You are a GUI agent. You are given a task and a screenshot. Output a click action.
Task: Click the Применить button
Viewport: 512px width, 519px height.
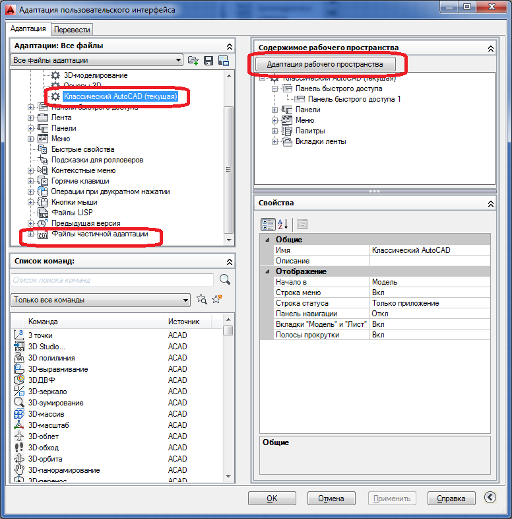pyautogui.click(x=392, y=499)
